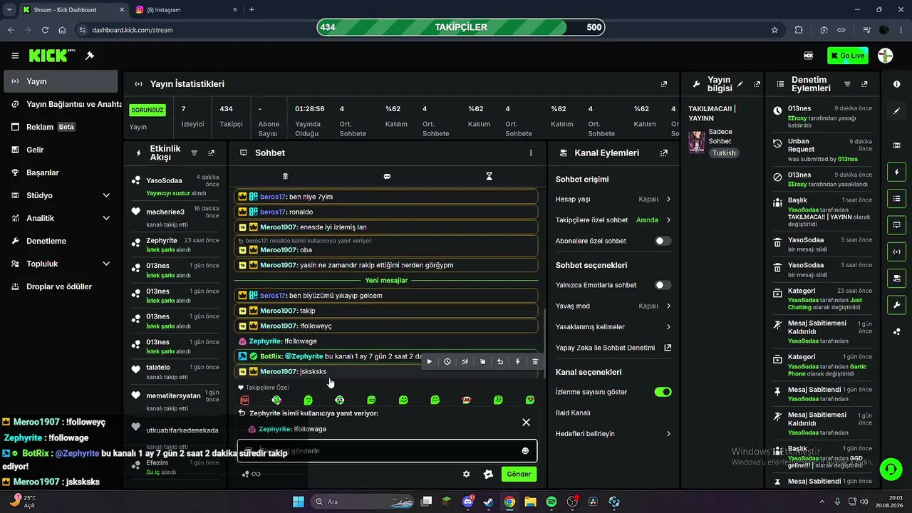Click the timeout clock icon on the hovered message
The height and width of the screenshot is (513, 912).
tap(447, 362)
